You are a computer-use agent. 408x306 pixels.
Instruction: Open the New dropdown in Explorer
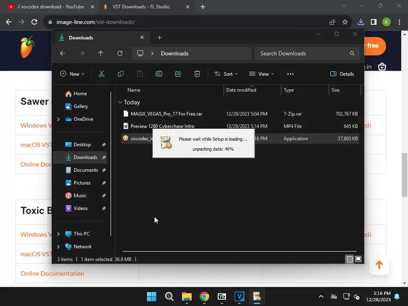tap(73, 74)
